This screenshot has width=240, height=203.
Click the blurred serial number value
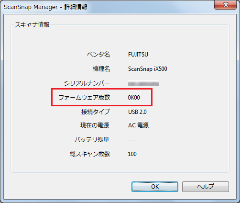tap(143, 83)
